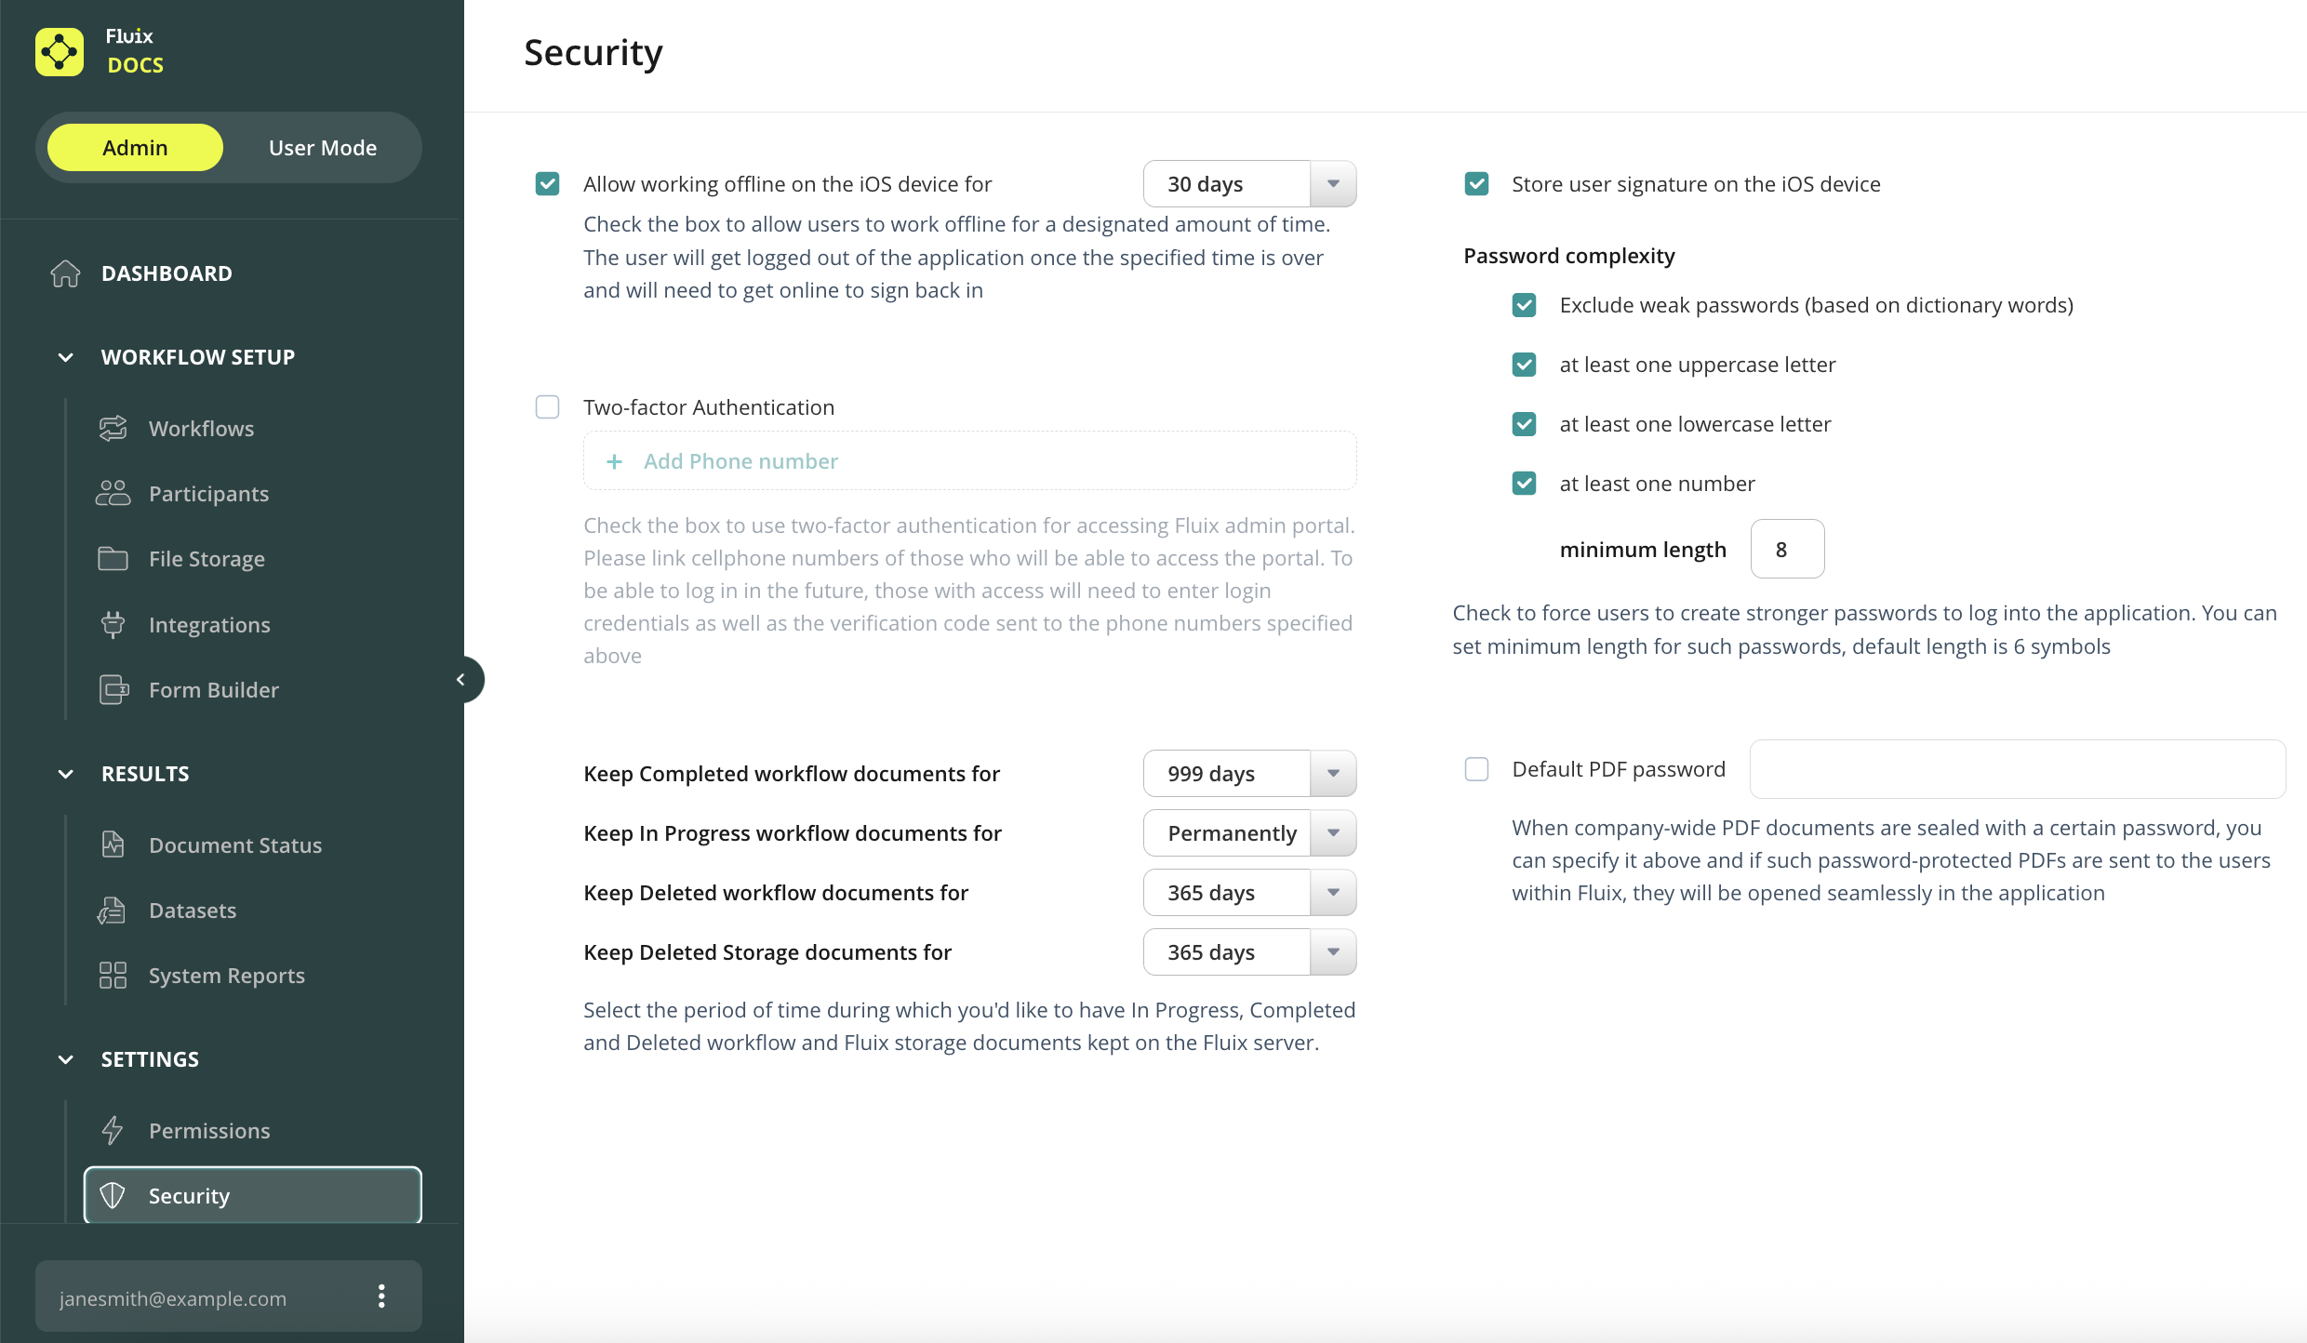
Task: Select Permissions in the Settings menu
Action: [209, 1131]
